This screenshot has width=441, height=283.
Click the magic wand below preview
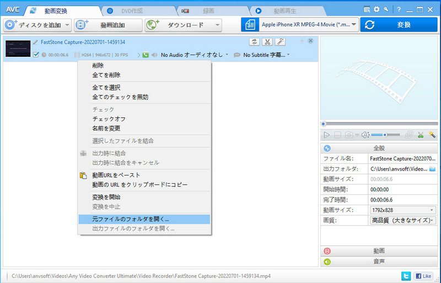(x=432, y=135)
